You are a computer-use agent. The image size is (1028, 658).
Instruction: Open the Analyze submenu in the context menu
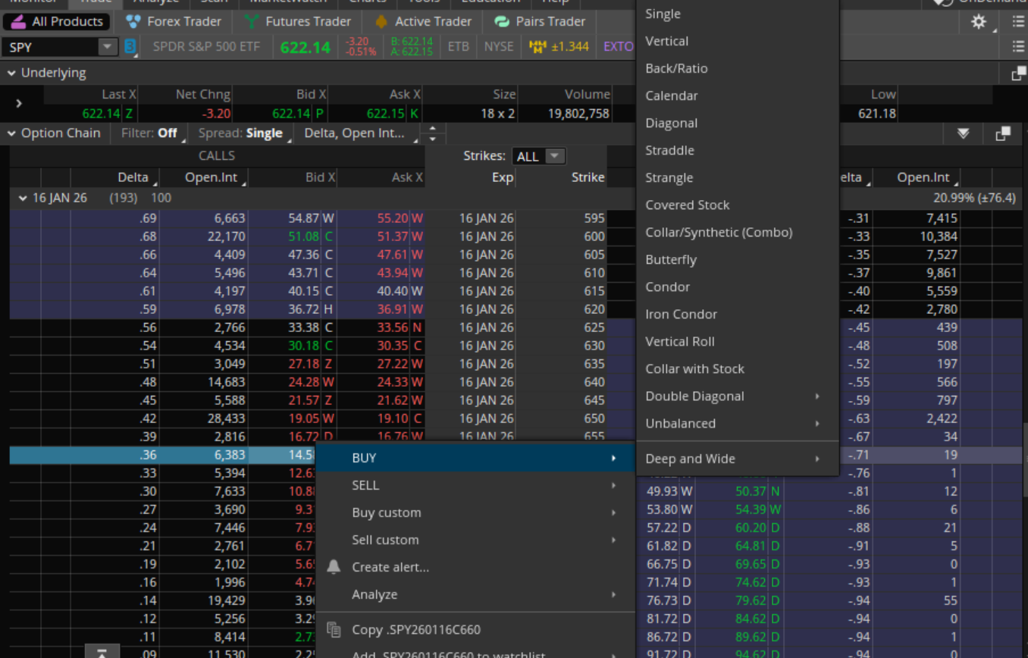[475, 594]
